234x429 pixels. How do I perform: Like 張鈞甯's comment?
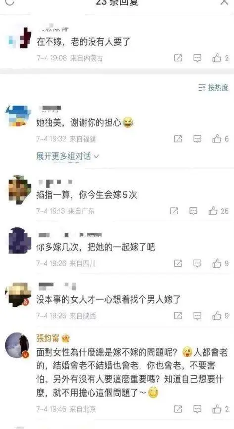(x=220, y=409)
